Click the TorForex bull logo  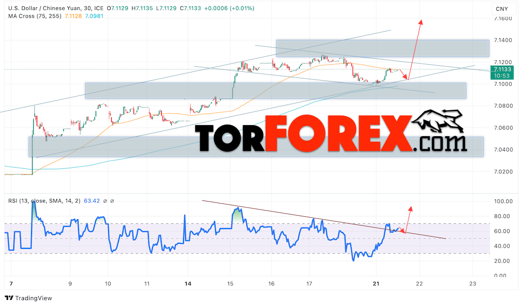(439, 124)
